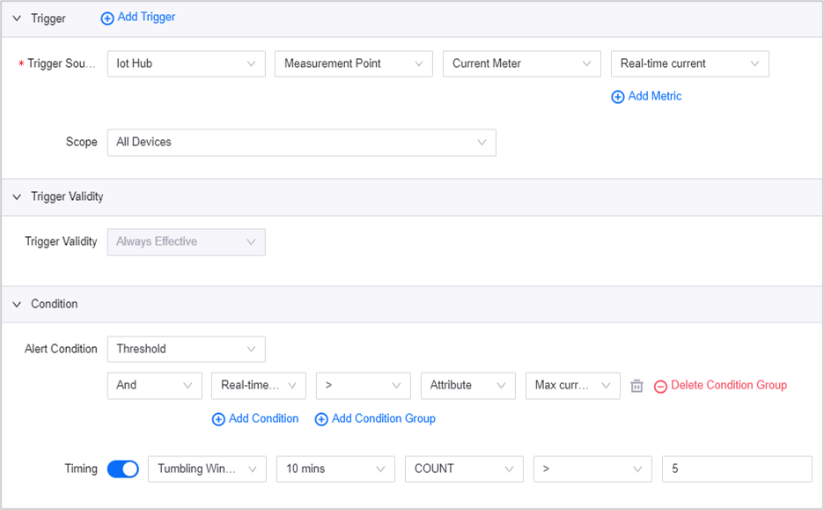
Task: Click the red minus Delete Condition Group icon
Action: tap(660, 386)
